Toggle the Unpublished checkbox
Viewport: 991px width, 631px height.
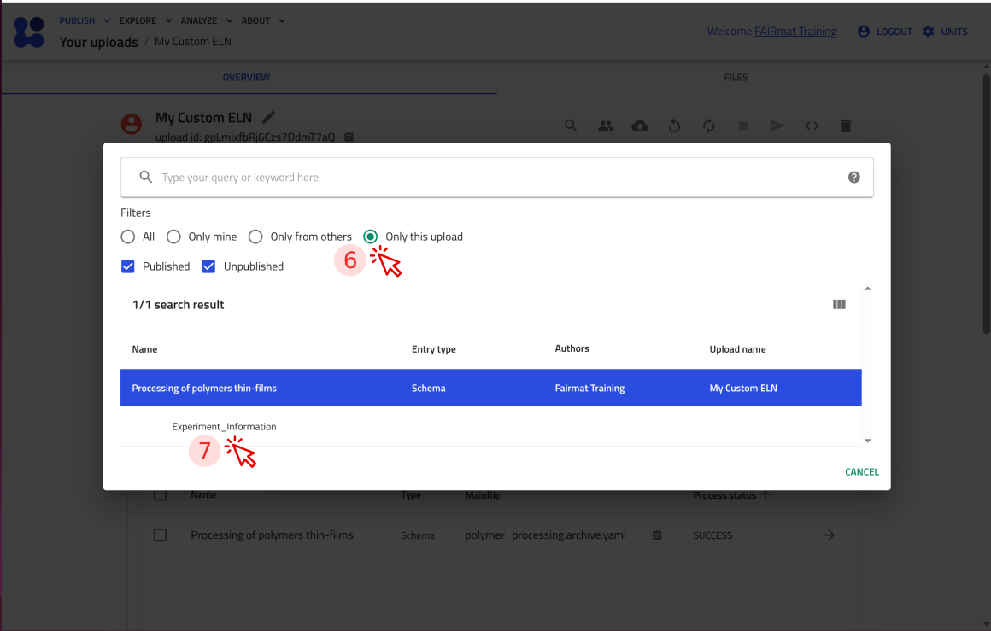pyautogui.click(x=208, y=266)
